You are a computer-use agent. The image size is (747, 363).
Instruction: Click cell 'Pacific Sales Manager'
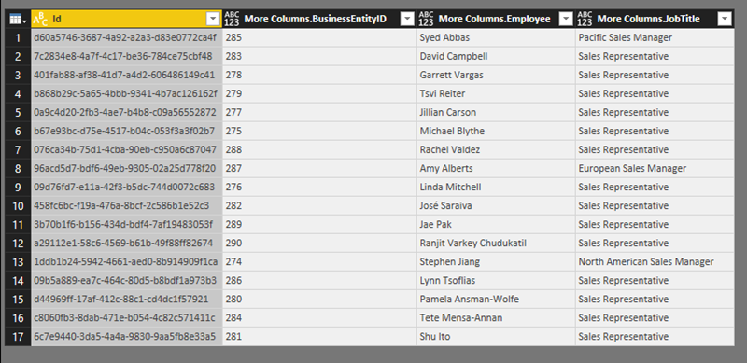click(655, 37)
